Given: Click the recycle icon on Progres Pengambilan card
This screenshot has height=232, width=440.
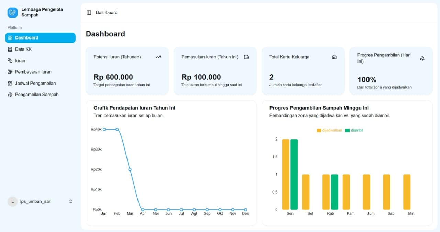Looking at the screenshot, I should [x=422, y=58].
